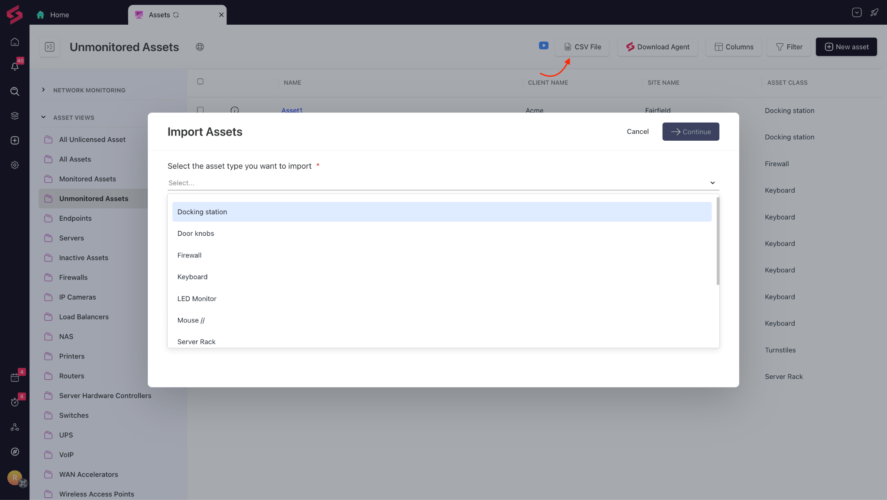Viewport: 887px width, 500px height.
Task: Click the rocket icon at top right
Action: (x=874, y=13)
